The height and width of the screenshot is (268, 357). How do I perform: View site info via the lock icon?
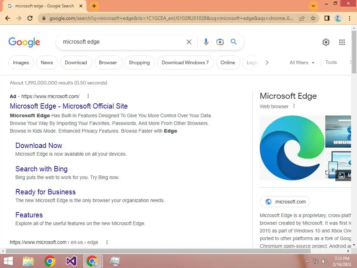click(44, 18)
